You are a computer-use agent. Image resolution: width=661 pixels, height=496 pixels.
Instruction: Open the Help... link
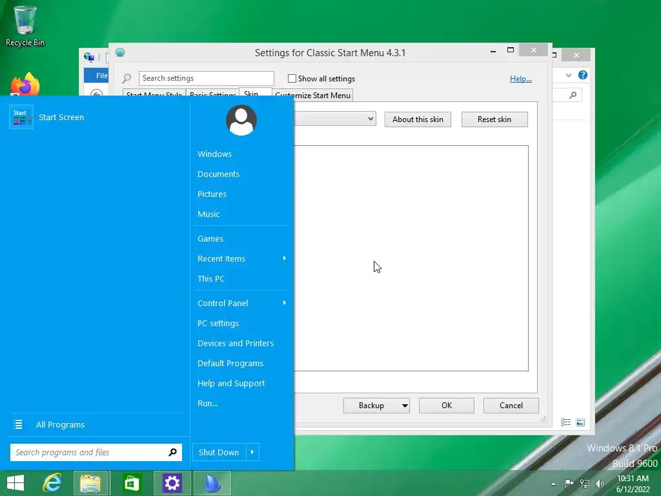click(x=521, y=78)
